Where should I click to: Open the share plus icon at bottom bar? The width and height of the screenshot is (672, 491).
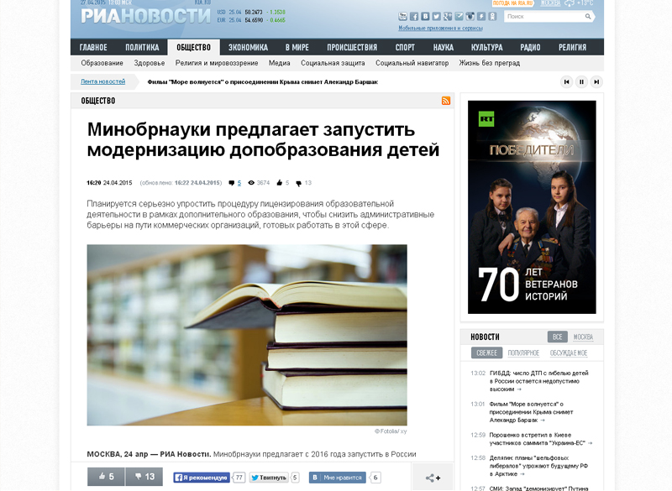point(433,478)
